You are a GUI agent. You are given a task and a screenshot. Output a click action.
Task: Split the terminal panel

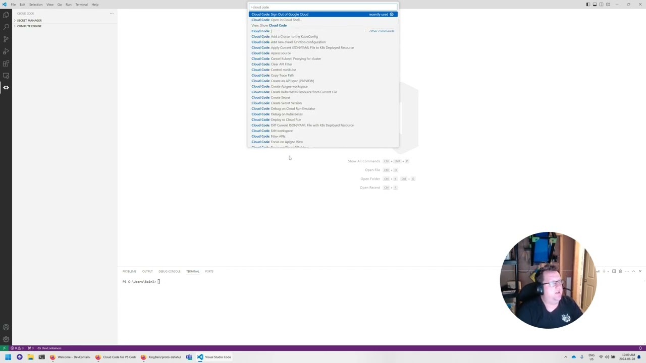pyautogui.click(x=614, y=271)
